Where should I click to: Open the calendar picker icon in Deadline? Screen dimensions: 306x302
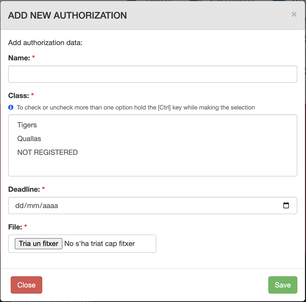click(x=286, y=205)
